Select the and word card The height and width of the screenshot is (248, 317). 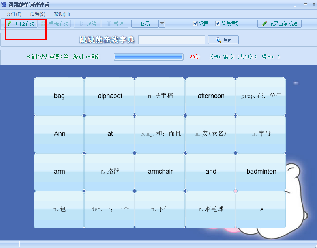tap(210, 172)
